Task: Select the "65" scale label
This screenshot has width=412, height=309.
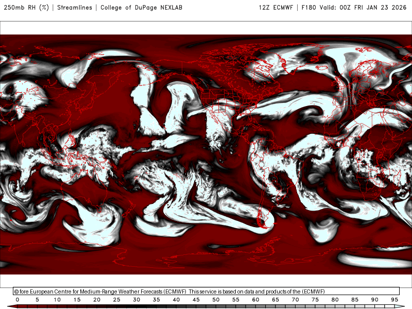Action: tap(276, 300)
